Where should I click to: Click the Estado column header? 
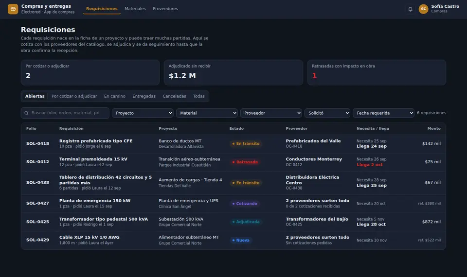click(236, 128)
